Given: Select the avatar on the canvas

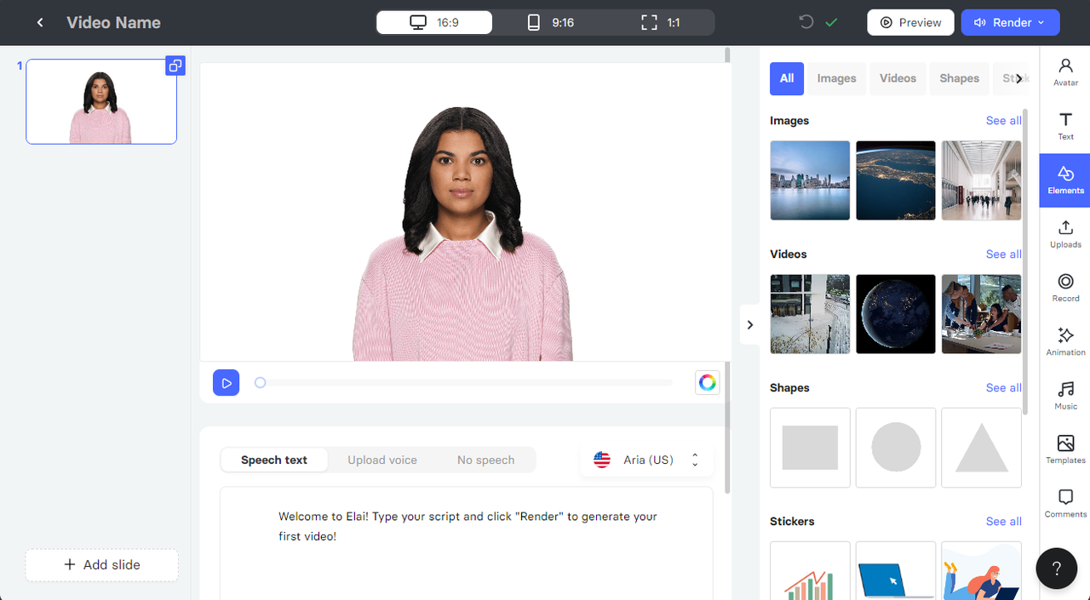Looking at the screenshot, I should (x=462, y=234).
